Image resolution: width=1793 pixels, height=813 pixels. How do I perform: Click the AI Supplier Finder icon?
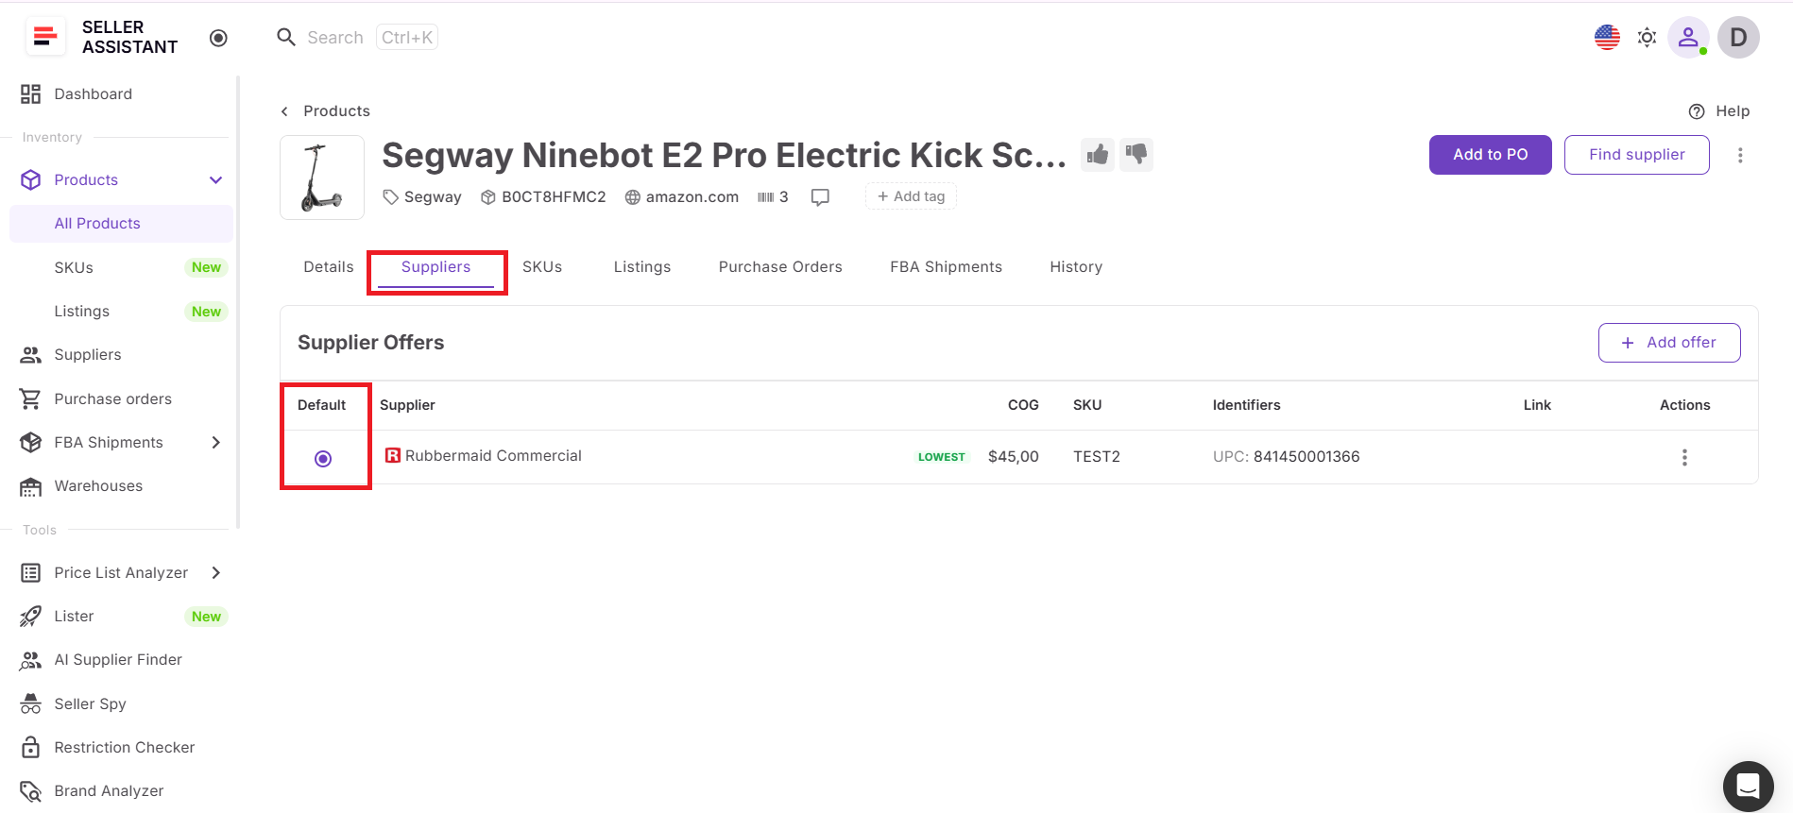coord(31,660)
